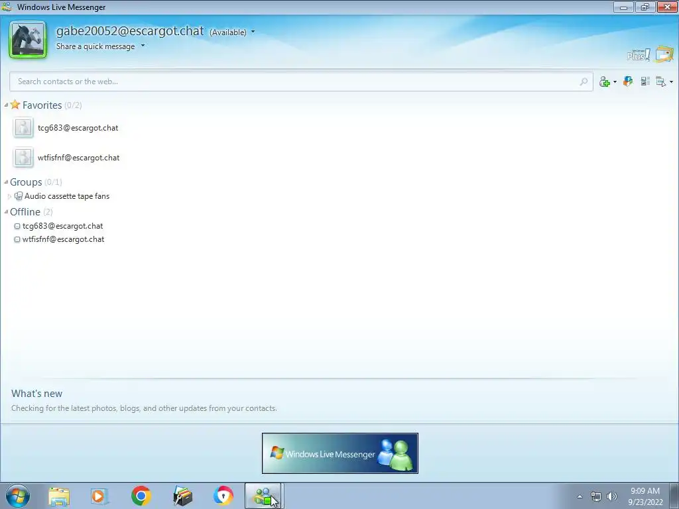
Task: Launch Google Chrome from the taskbar
Action: coord(141,496)
